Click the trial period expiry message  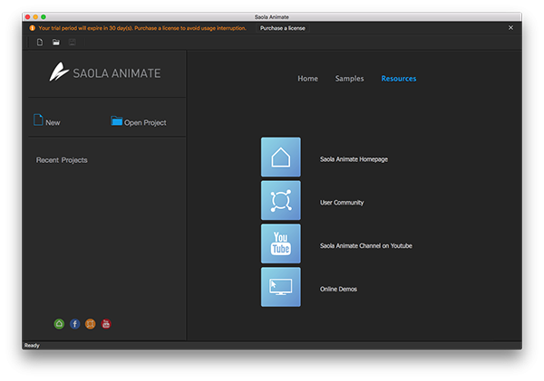(x=142, y=28)
